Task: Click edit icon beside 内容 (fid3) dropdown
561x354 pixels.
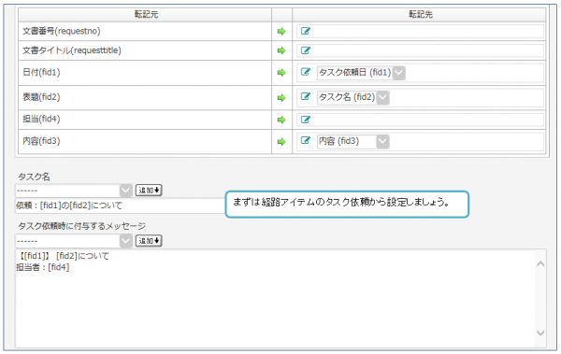Action: click(305, 140)
